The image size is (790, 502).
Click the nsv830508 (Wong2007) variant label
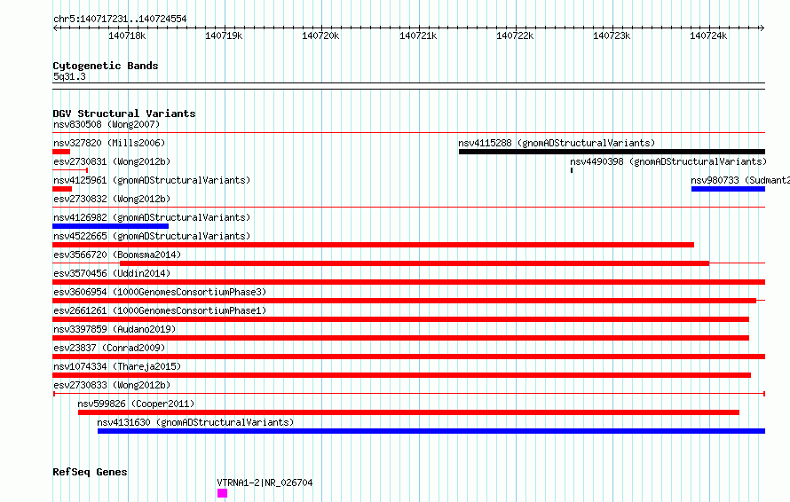(x=107, y=124)
